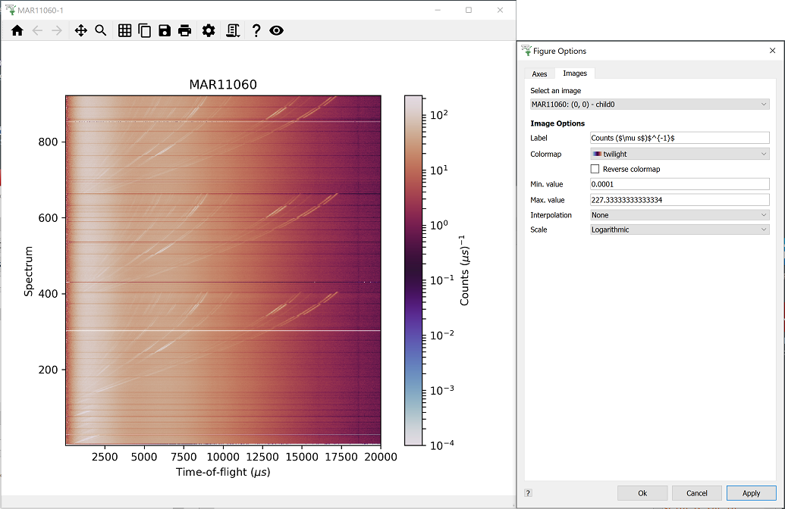Activate the pan/move axes tool
This screenshot has width=785, height=509.
coord(80,30)
